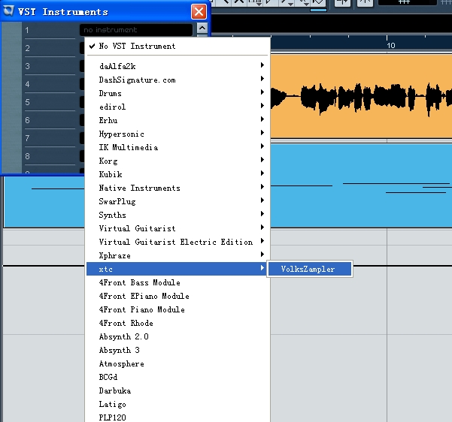This screenshot has height=422, width=452.
Task: Load the 4Front Rhode instrument
Action: click(x=177, y=324)
